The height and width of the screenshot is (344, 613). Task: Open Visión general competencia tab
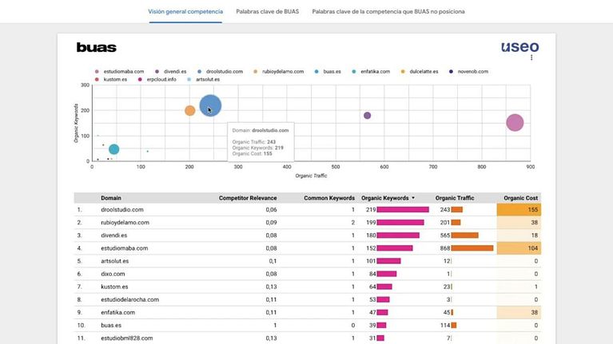(x=186, y=12)
